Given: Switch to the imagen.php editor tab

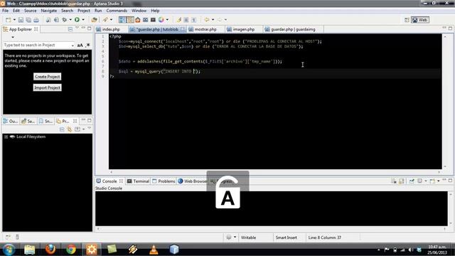Looking at the screenshot, I should point(244,29).
